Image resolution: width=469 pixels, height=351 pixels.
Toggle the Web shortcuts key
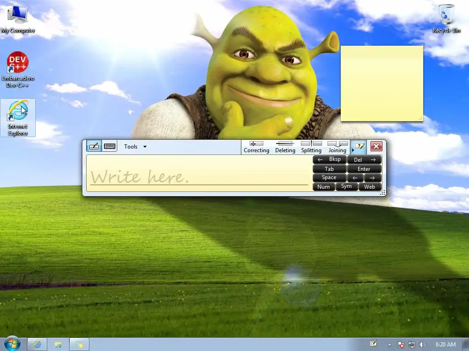point(370,187)
